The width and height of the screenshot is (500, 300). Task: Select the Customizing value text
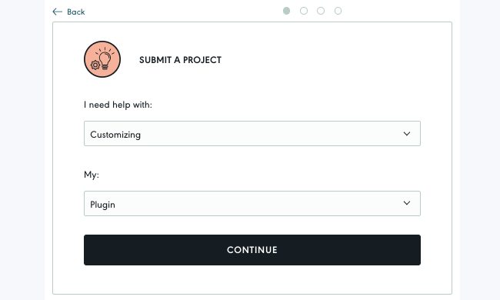115,135
